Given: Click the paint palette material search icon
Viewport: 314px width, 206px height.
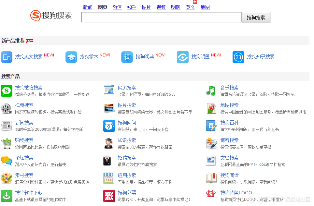Looking at the screenshot, I should coord(7,178).
